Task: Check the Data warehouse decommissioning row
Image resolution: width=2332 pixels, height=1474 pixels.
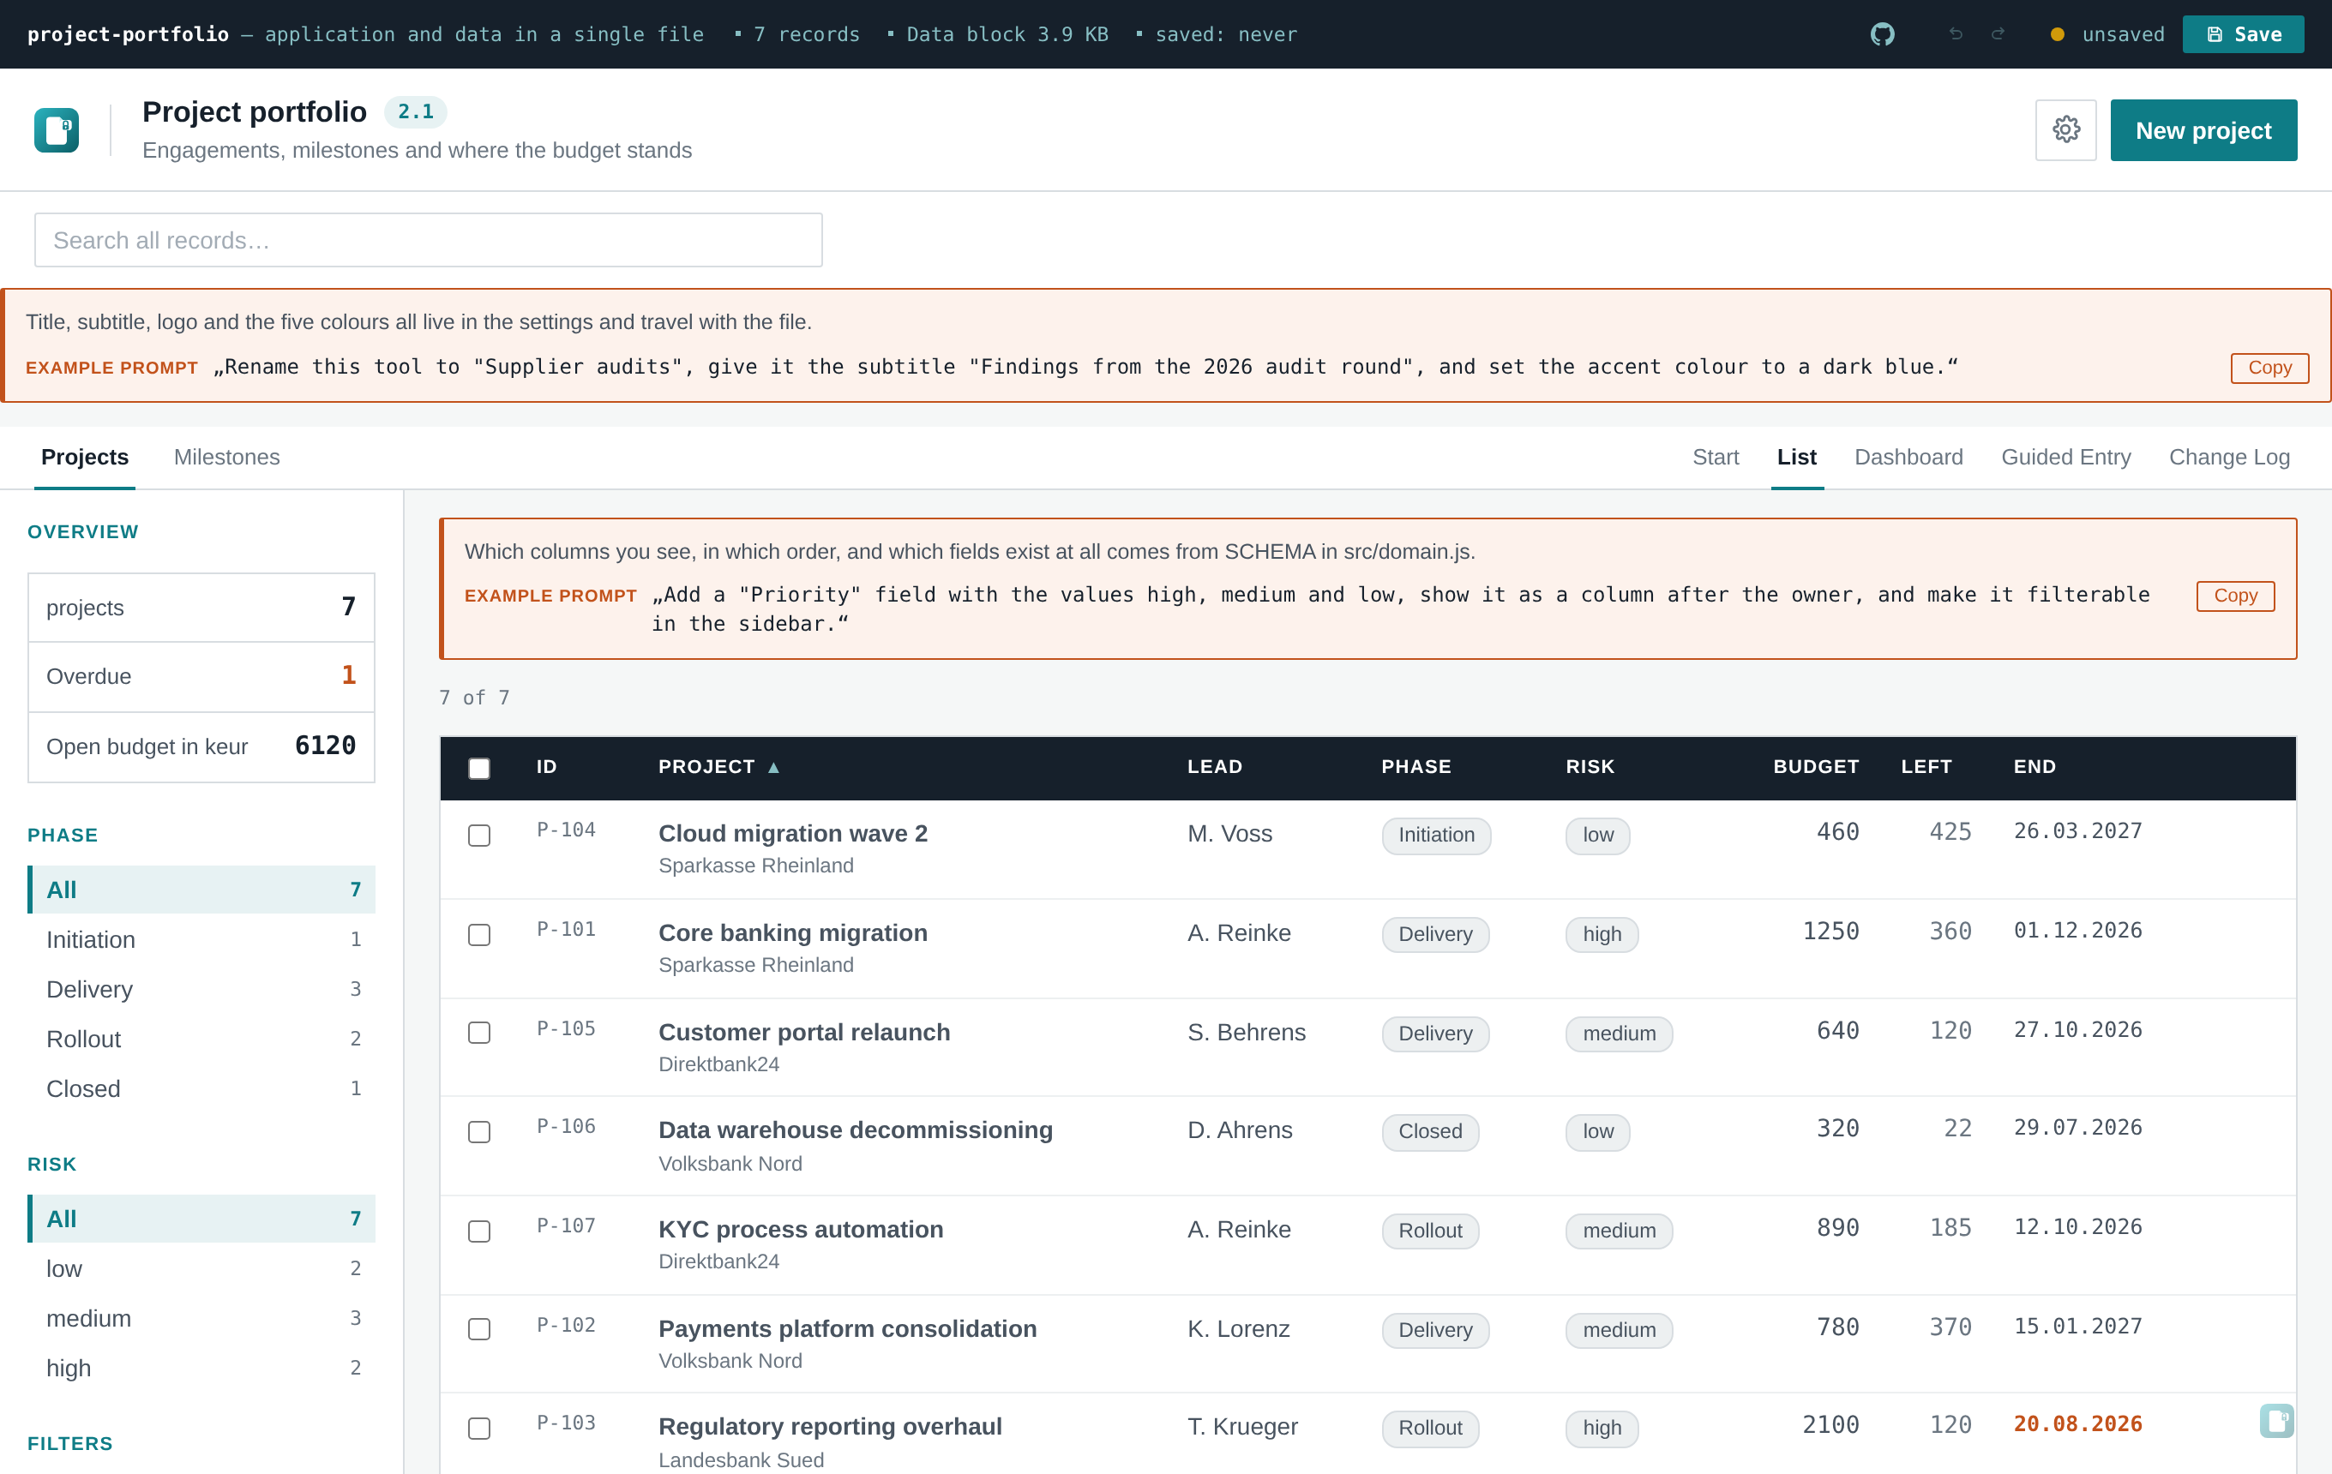Action: point(479,1132)
